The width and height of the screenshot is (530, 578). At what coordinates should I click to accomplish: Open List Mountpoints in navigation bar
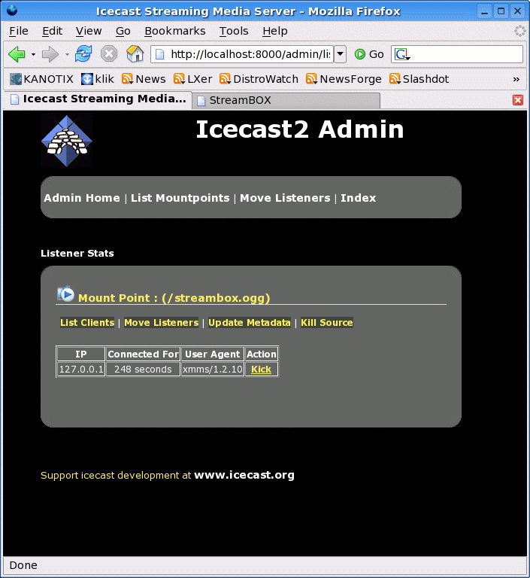(x=180, y=198)
